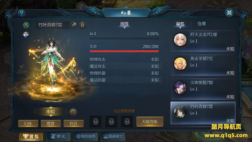The width and height of the screenshot is (252, 142).
Task: Click the 天赋洗炼 button
Action: click(150, 122)
